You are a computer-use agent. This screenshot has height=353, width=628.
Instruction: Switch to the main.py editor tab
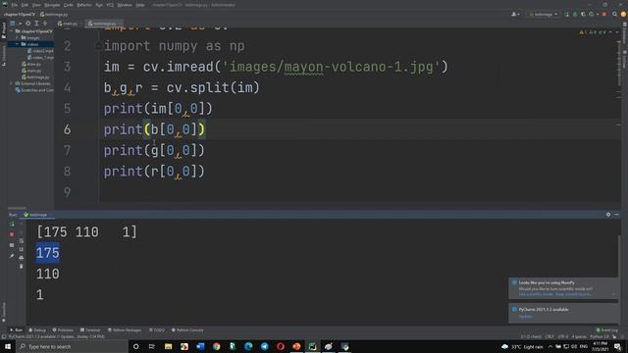(x=68, y=24)
